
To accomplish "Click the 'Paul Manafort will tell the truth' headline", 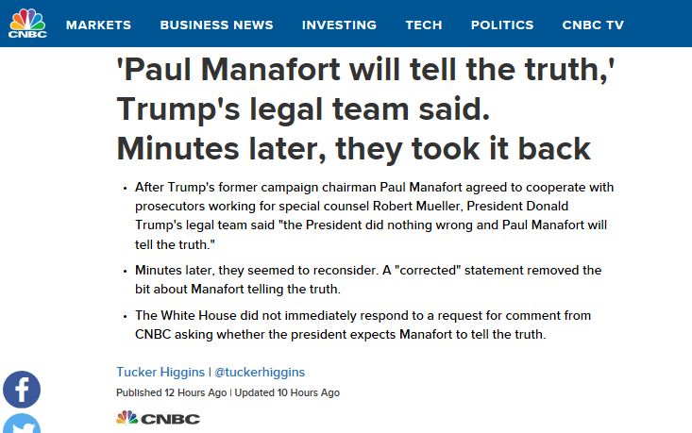I will click(365, 108).
